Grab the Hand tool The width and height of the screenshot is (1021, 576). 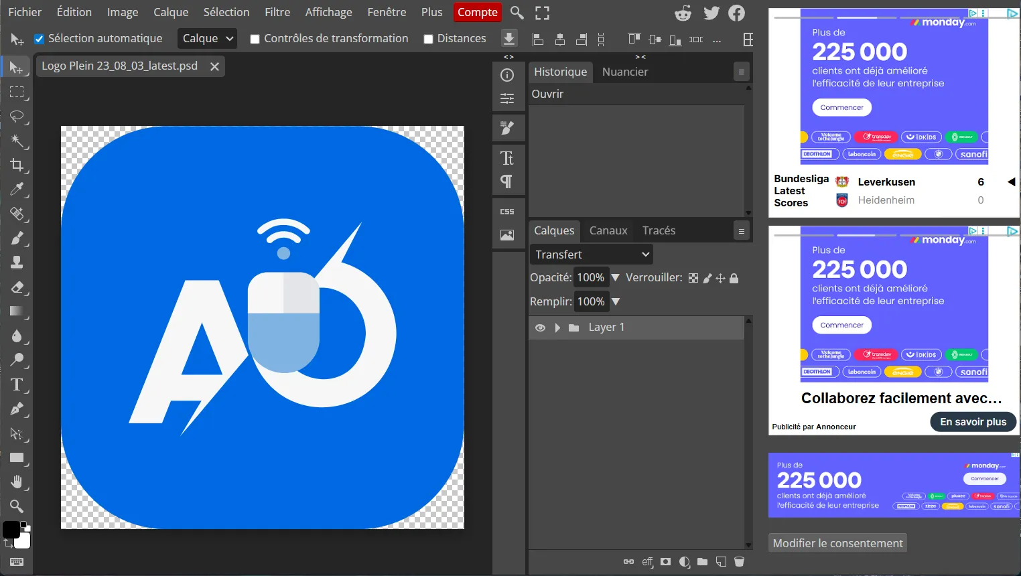17,482
